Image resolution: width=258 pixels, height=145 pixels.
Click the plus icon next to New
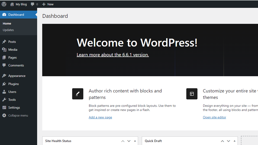(44, 4)
